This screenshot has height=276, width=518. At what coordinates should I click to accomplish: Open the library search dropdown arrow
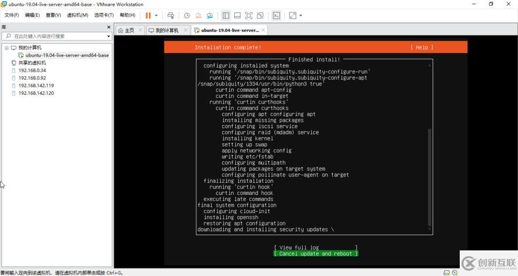(108, 36)
